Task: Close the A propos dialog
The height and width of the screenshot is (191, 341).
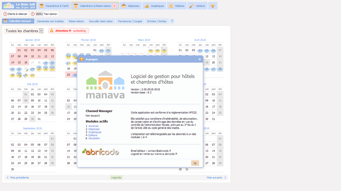Action: [199, 59]
